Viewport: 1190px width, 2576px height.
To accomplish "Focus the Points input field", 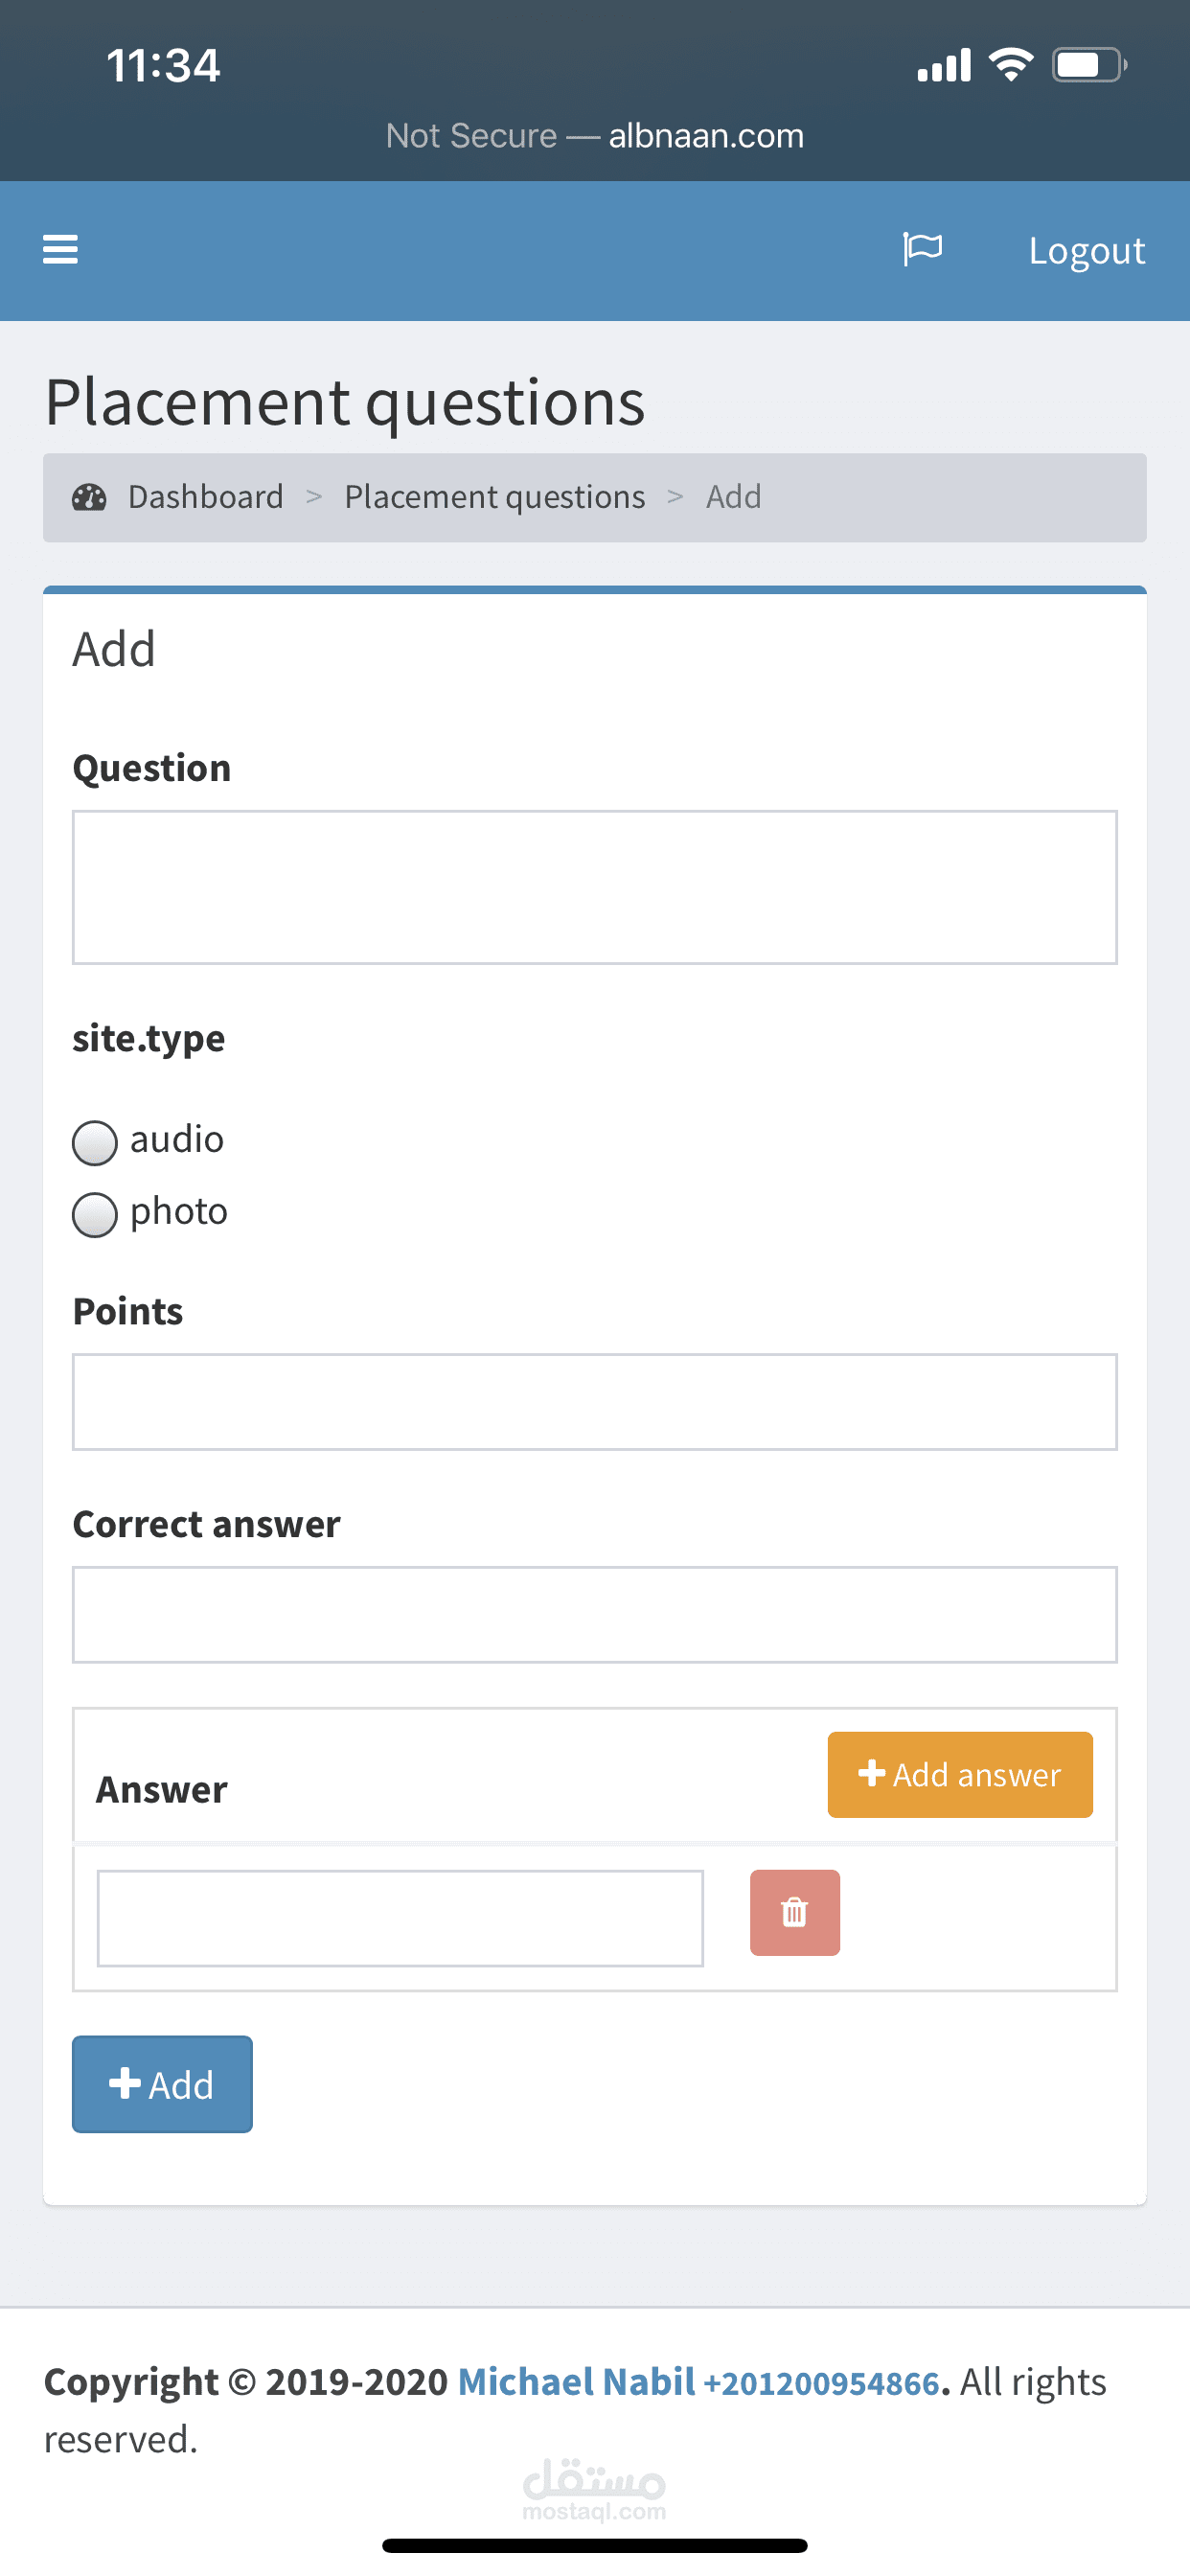I will pos(594,1401).
